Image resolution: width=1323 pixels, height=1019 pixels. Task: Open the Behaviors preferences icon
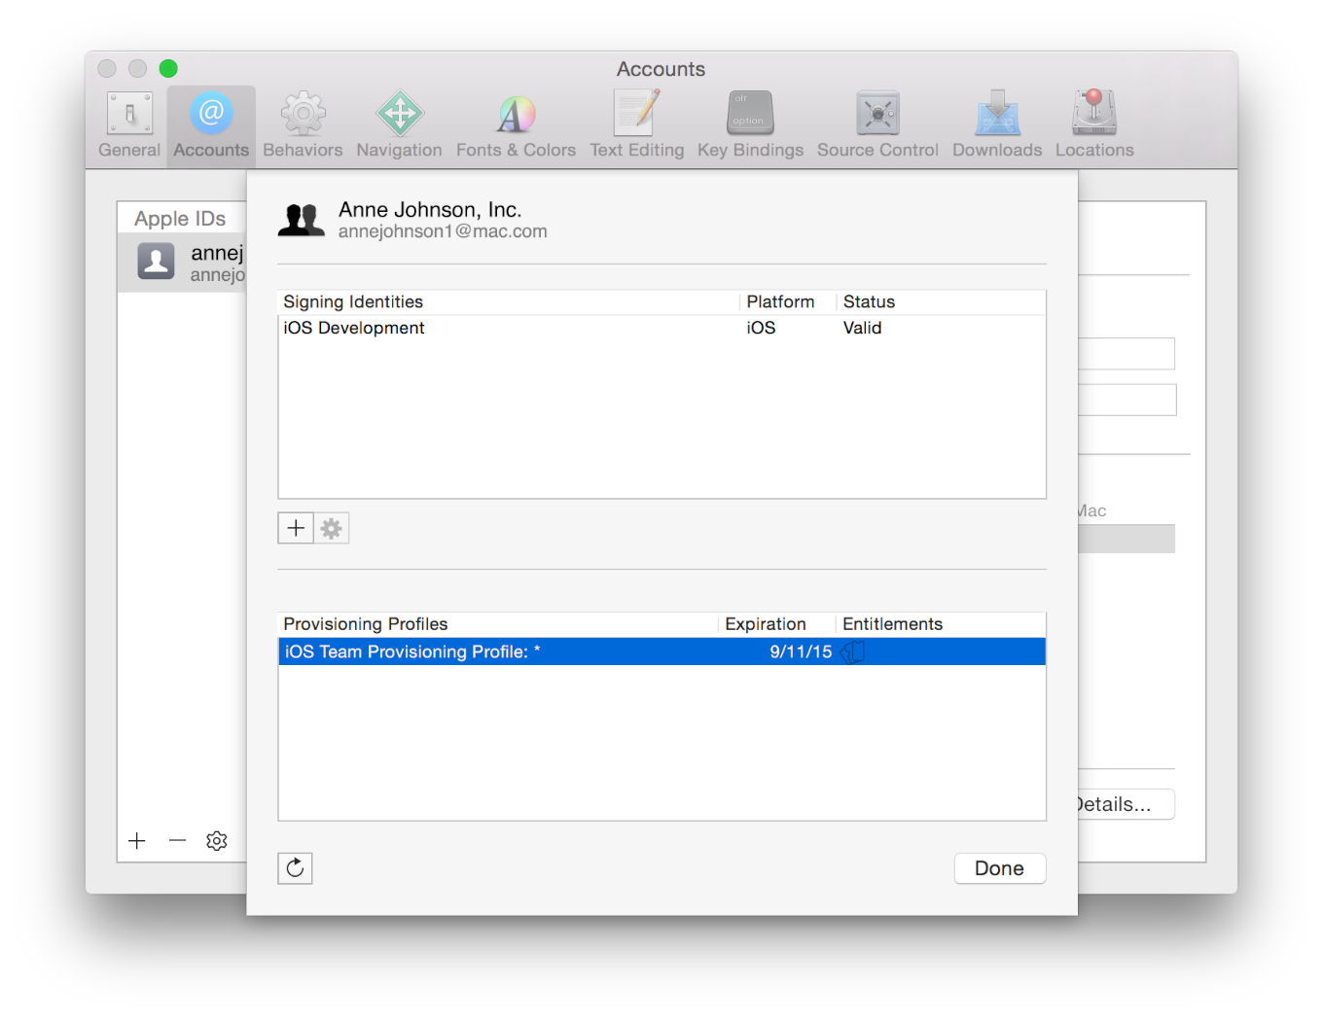[x=302, y=122]
